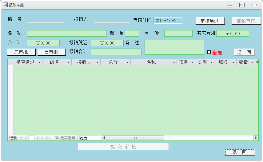This screenshot has height=162, width=263.
Task: Focus the 搜索 search box
Action: (90, 138)
